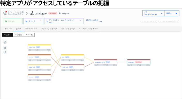Click the upstream/downstream flow icon

pyautogui.click(x=47, y=21)
